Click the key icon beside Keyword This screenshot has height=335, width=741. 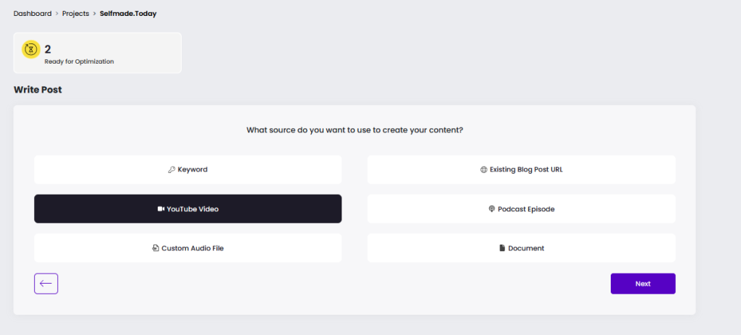pos(172,169)
